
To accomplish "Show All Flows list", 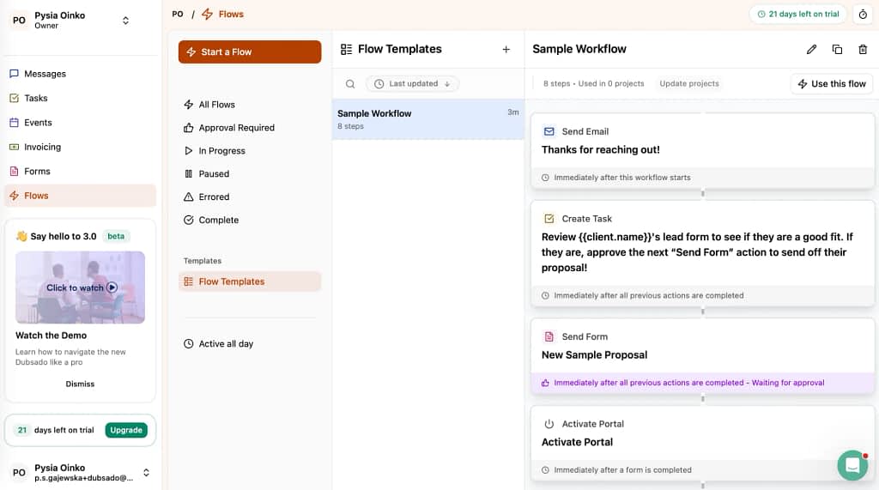I will [250, 105].
